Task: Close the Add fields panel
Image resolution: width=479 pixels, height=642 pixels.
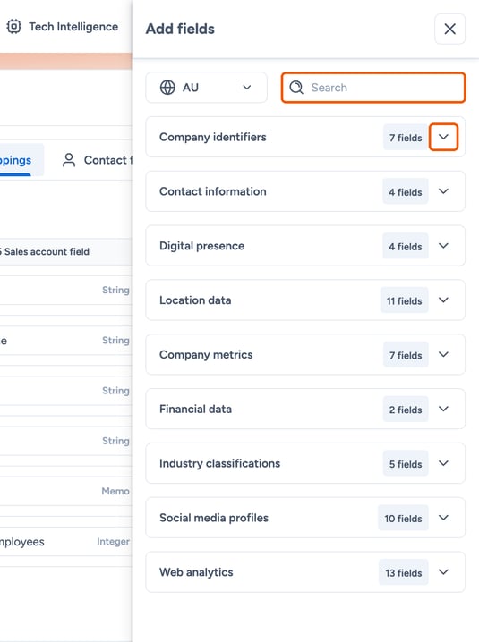Action: coord(449,30)
